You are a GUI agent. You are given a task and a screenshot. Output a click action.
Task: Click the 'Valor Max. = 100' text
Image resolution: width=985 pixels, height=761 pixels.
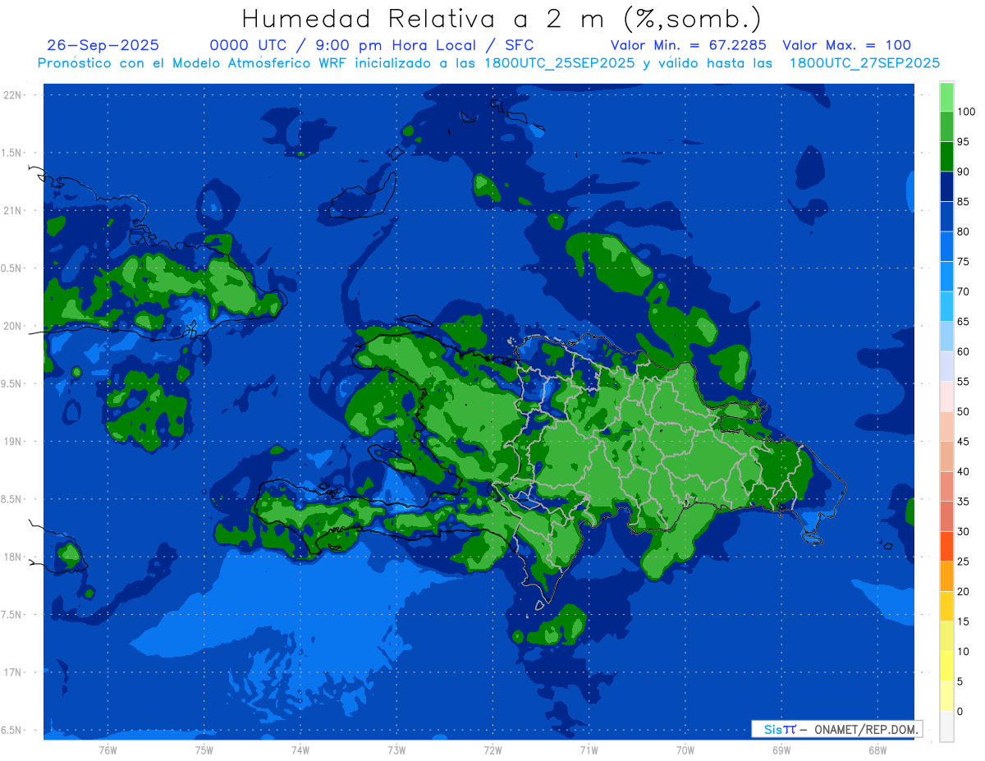point(846,45)
